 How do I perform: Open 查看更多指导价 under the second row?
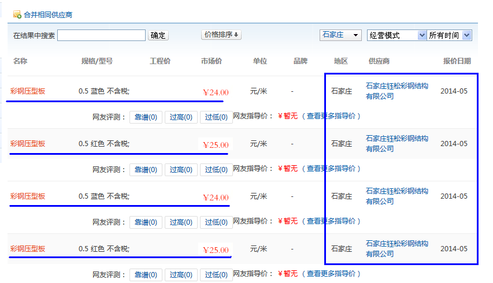pyautogui.click(x=331, y=168)
